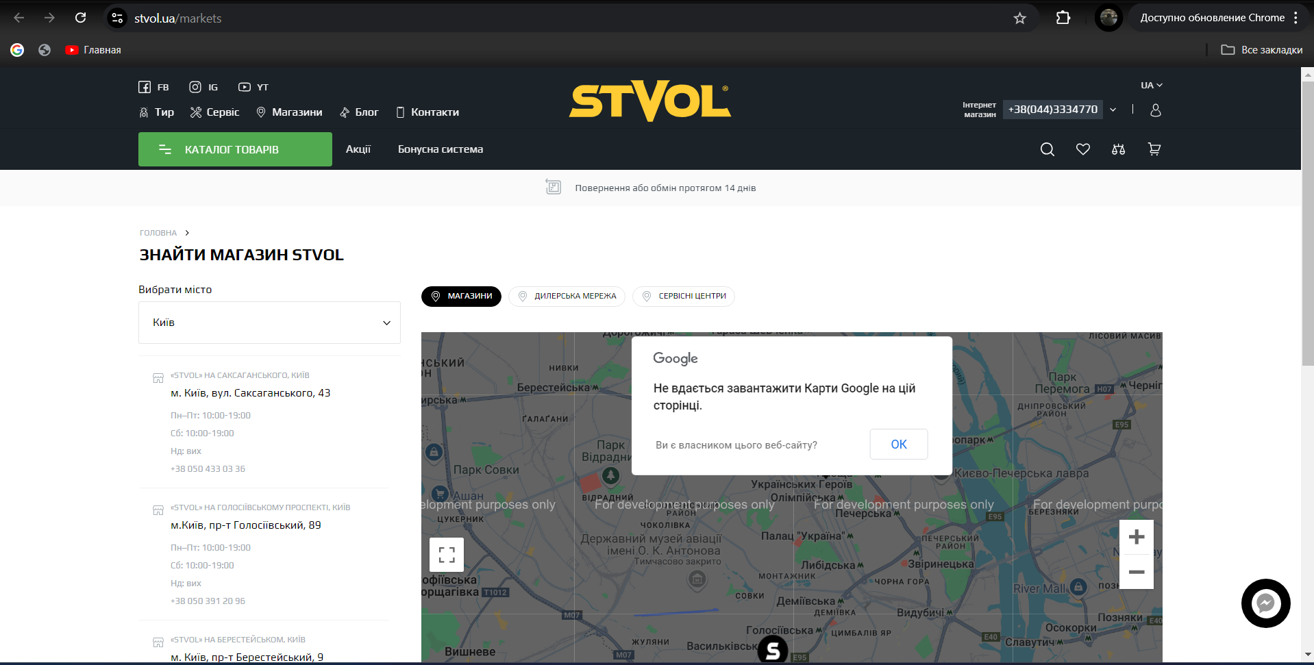The width and height of the screenshot is (1314, 665).
Task: Click the «STVOL» НА БЕРЕСТЕЙСЬКОМ, КИЇВ heading
Action: (x=238, y=640)
